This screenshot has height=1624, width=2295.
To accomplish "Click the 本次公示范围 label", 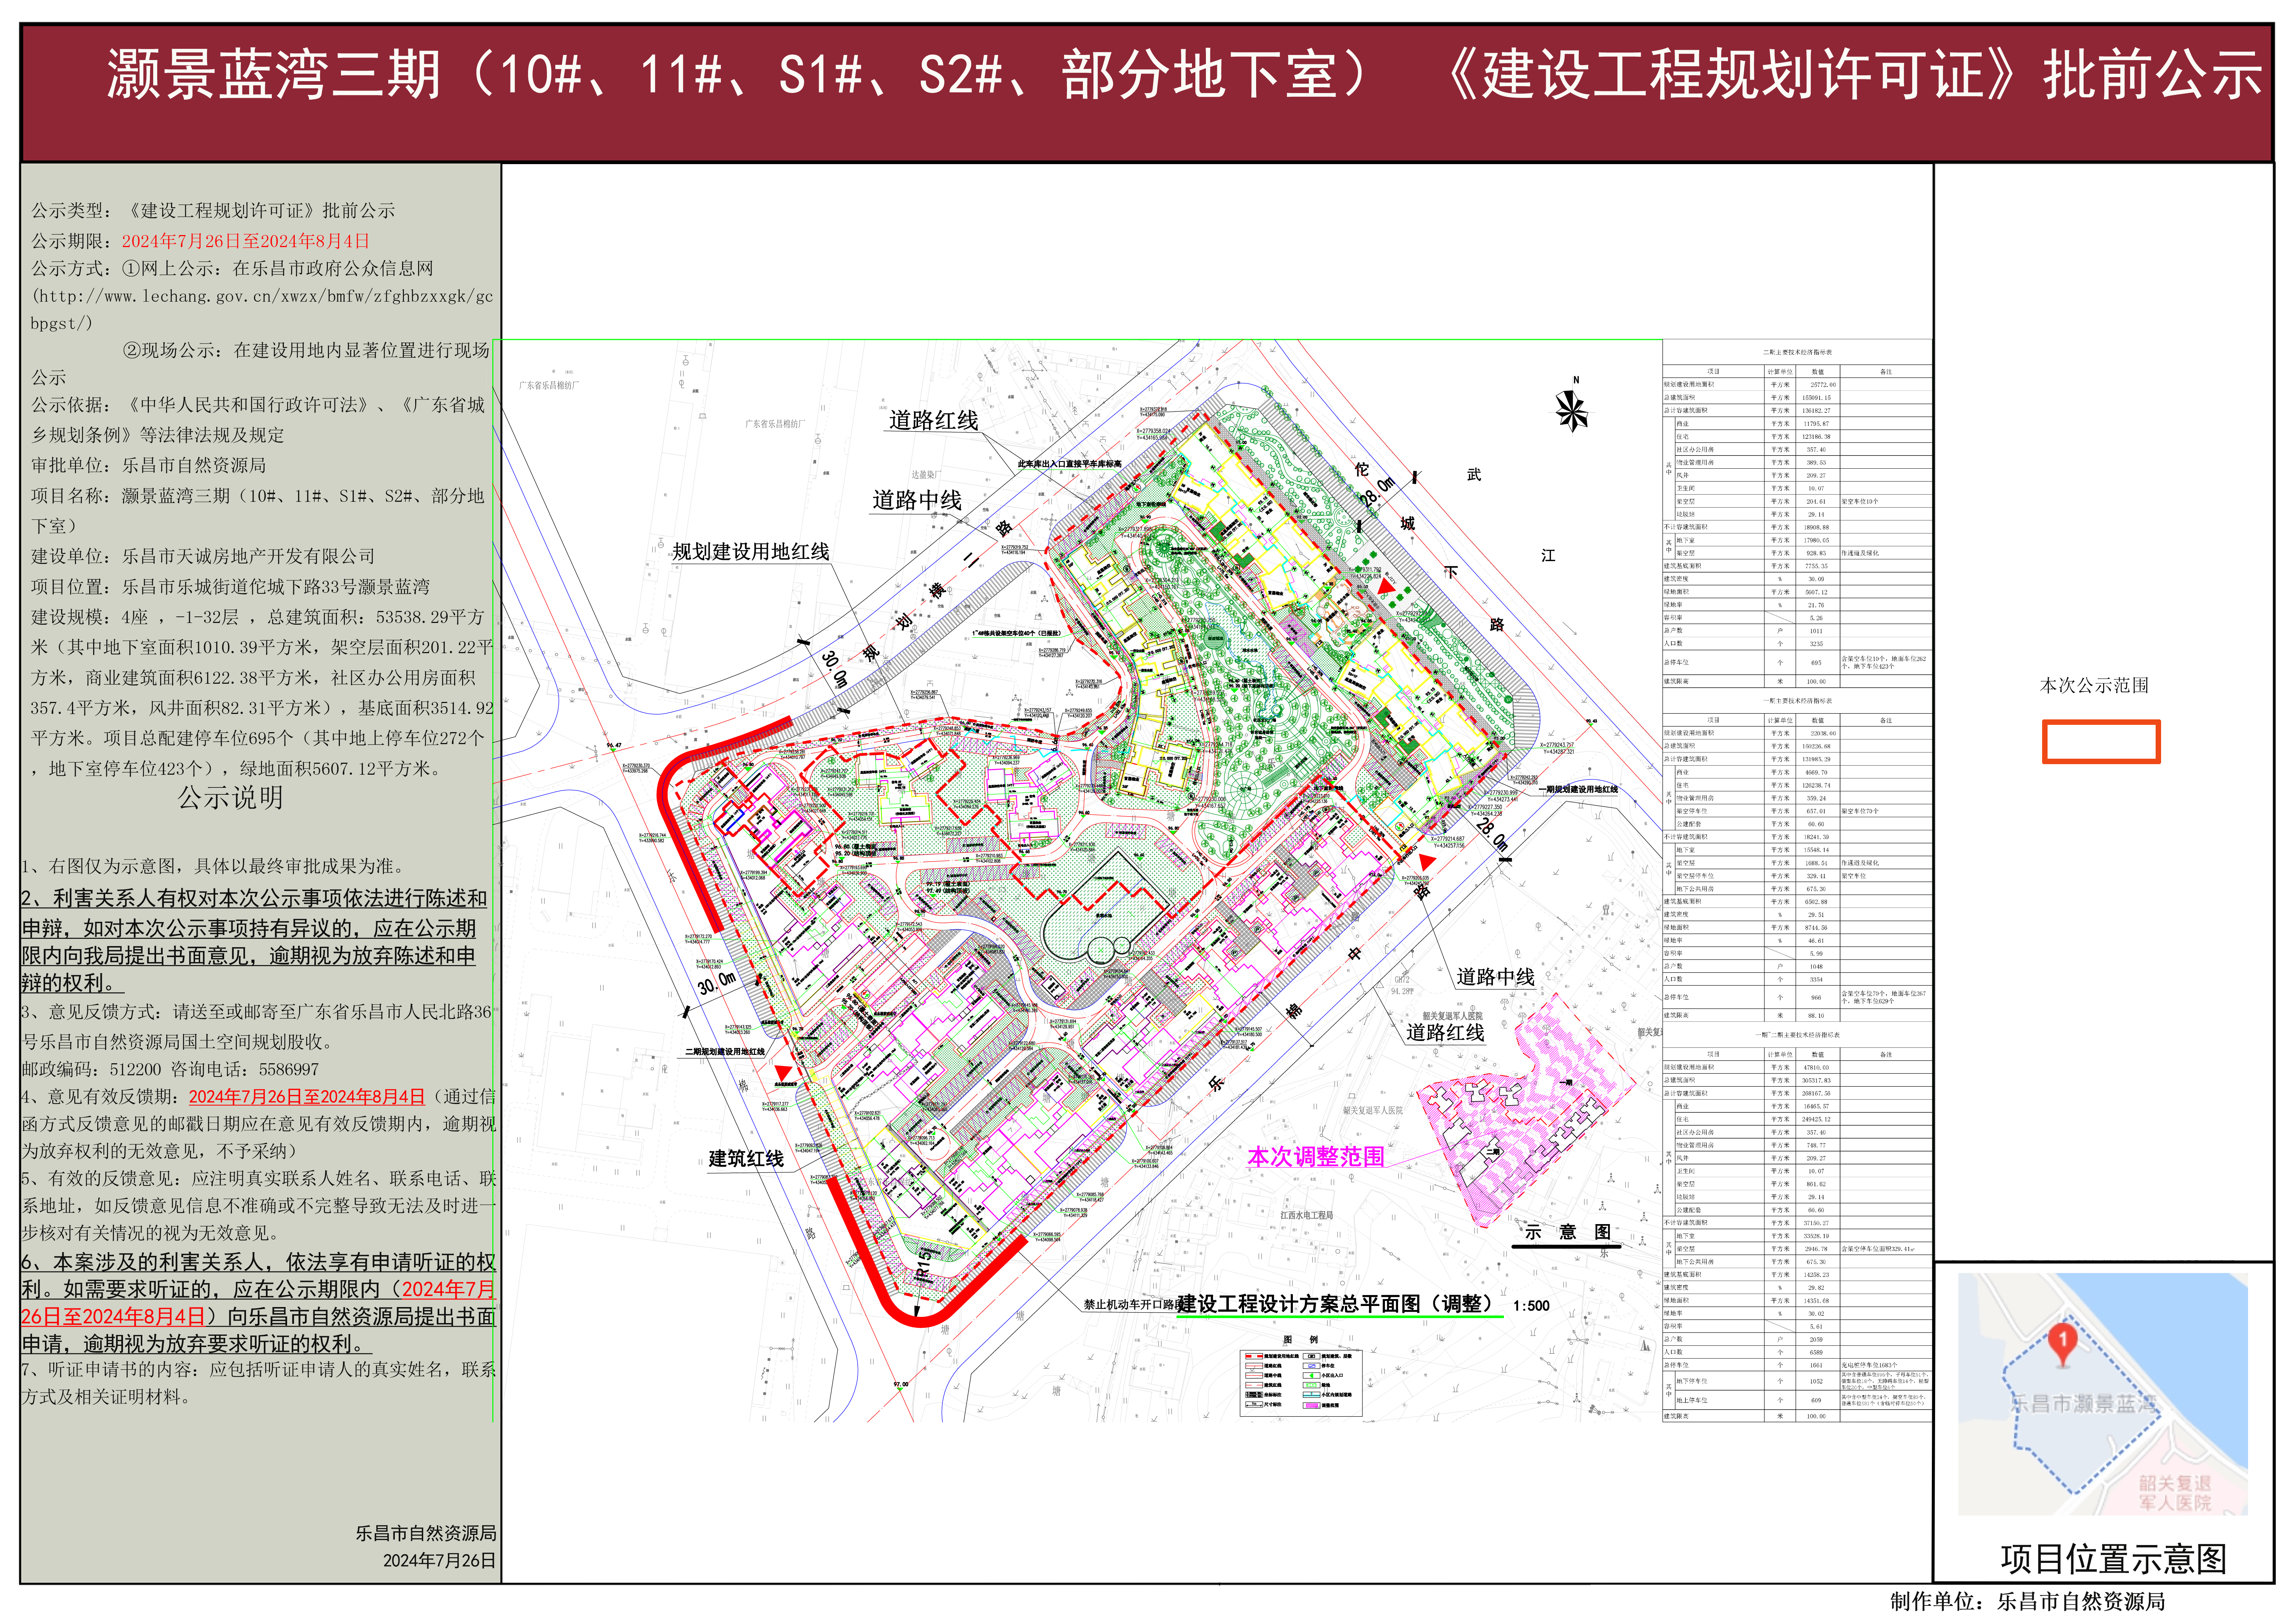I will coord(2094,686).
